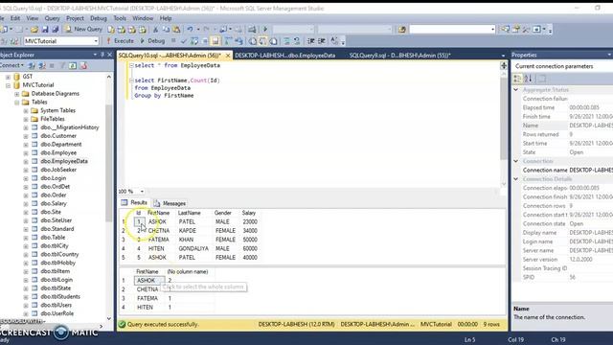Collapse the Tables folder
The image size is (613, 345).
coord(17,103)
